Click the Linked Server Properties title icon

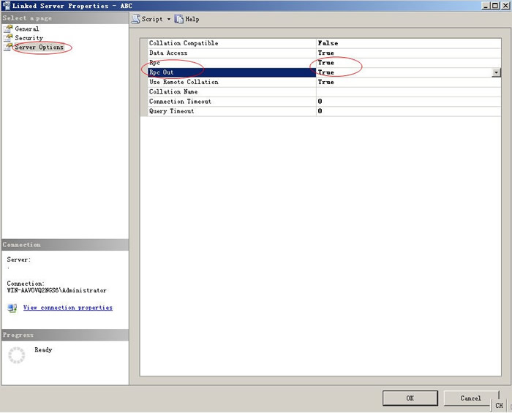click(x=6, y=5)
